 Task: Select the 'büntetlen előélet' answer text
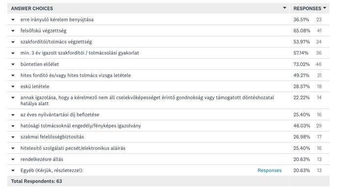[40, 64]
